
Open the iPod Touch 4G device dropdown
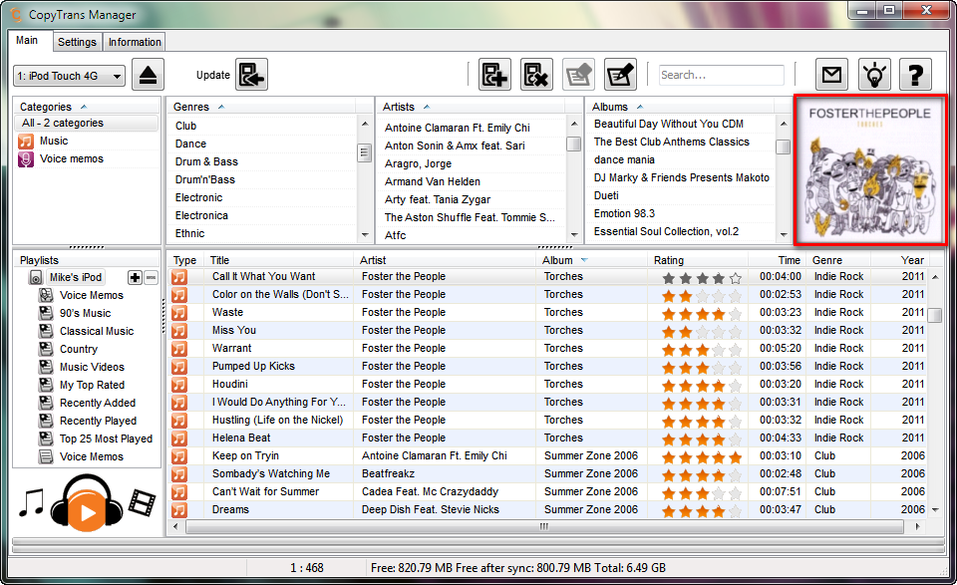point(69,77)
